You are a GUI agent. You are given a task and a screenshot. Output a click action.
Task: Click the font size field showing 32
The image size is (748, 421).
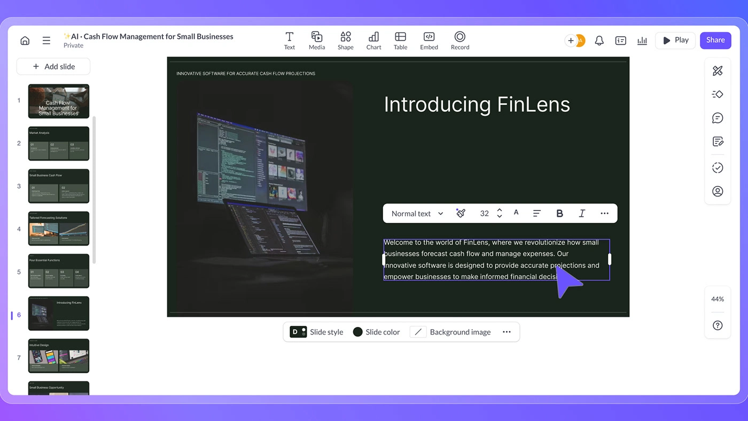coord(485,213)
